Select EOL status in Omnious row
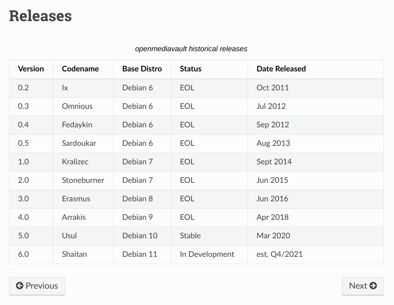 (187, 106)
